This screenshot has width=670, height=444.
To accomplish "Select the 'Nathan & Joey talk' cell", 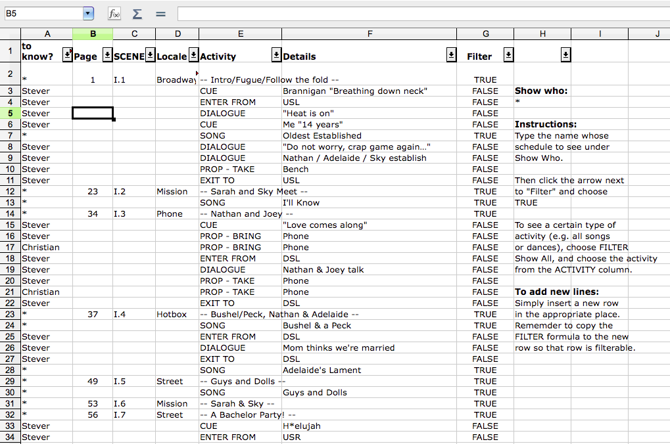I will coord(369,270).
